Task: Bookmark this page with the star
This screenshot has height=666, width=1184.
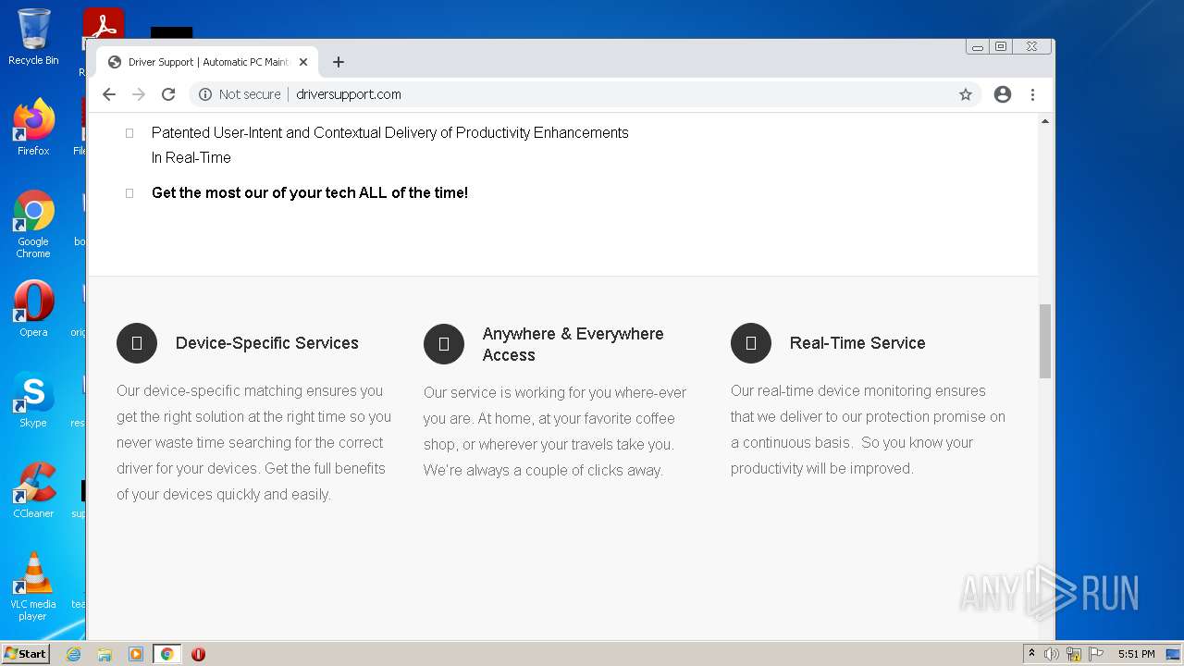Action: click(x=966, y=94)
